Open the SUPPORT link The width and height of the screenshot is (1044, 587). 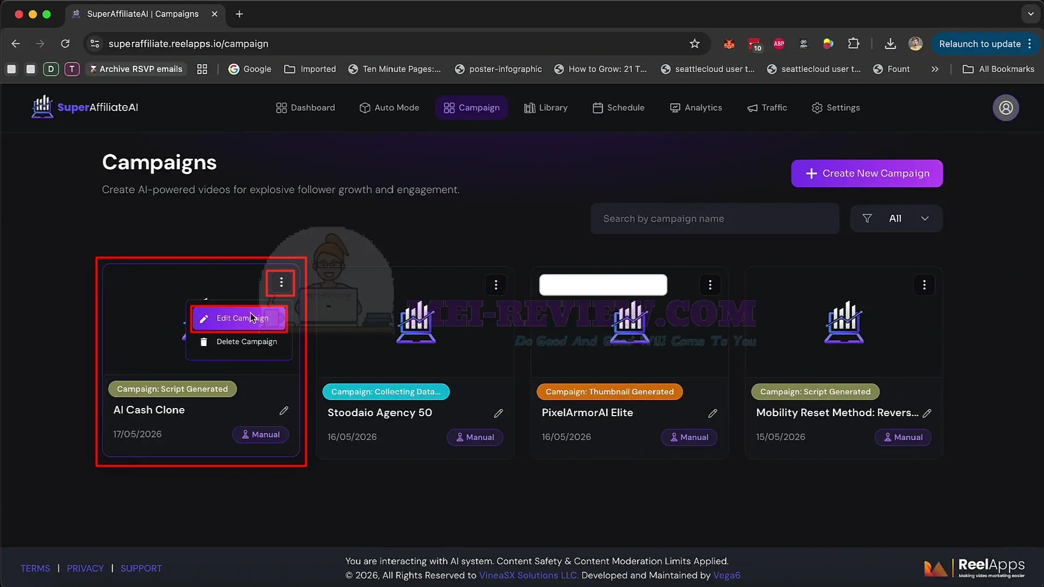click(141, 569)
